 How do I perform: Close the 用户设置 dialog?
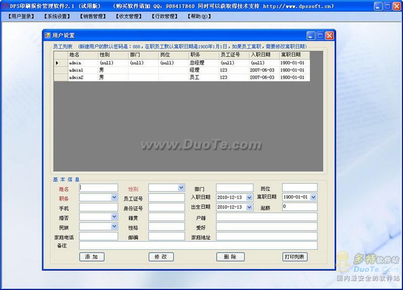click(329, 35)
